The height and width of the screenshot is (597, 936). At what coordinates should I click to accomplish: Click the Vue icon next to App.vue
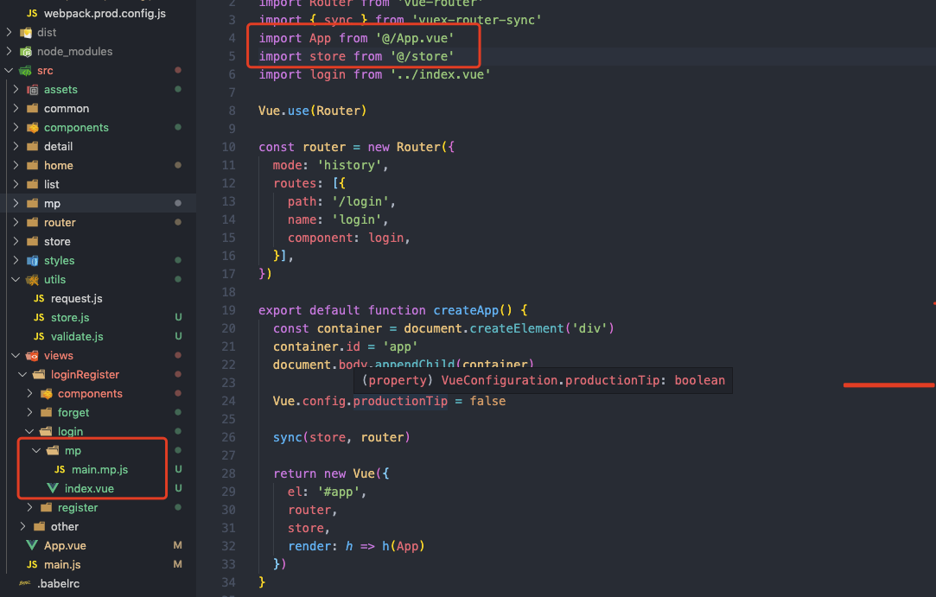32,545
